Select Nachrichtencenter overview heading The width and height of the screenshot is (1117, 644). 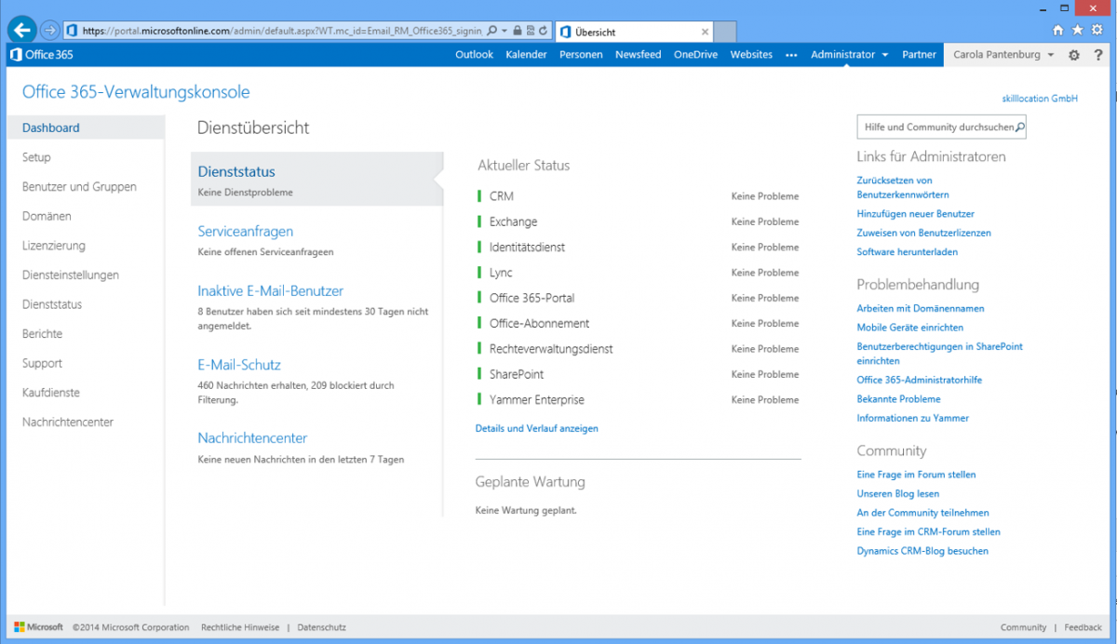pos(252,438)
